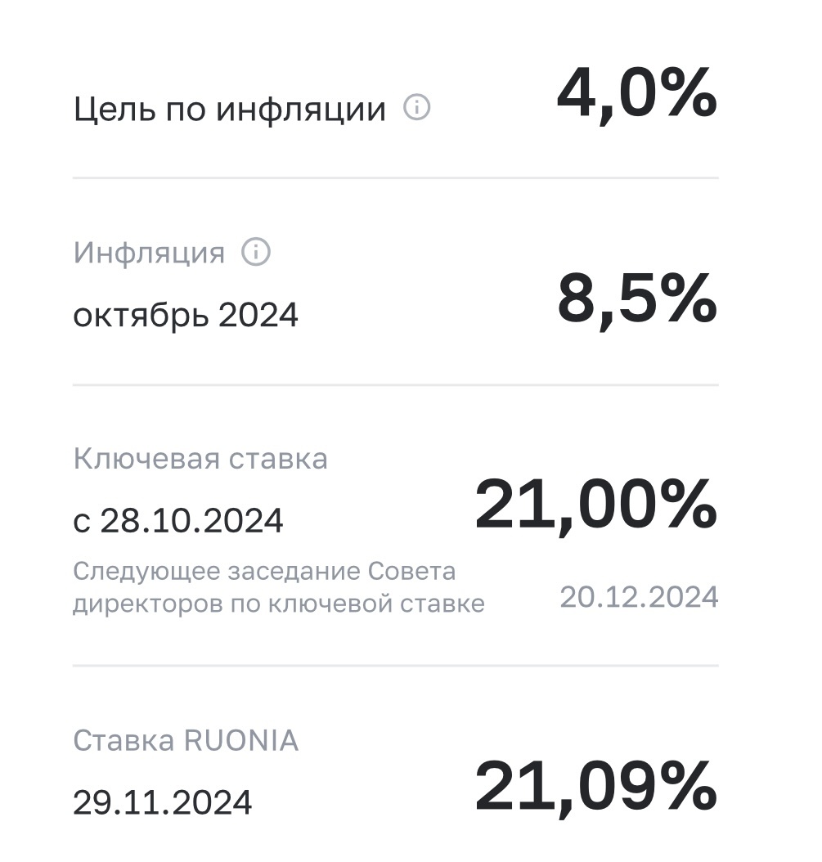This screenshot has width=822, height=862.
Task: Click divider below Инфляция row
Action: pyautogui.click(x=395, y=385)
